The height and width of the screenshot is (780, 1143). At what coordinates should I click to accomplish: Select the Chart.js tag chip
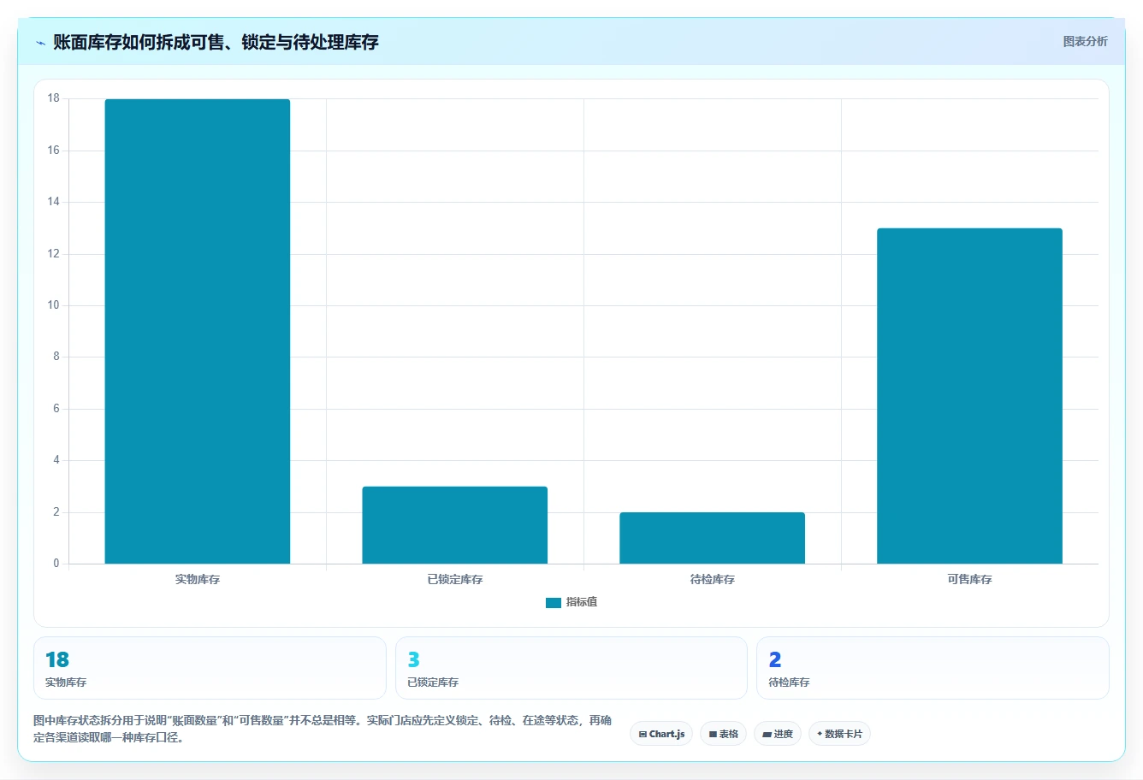point(661,734)
